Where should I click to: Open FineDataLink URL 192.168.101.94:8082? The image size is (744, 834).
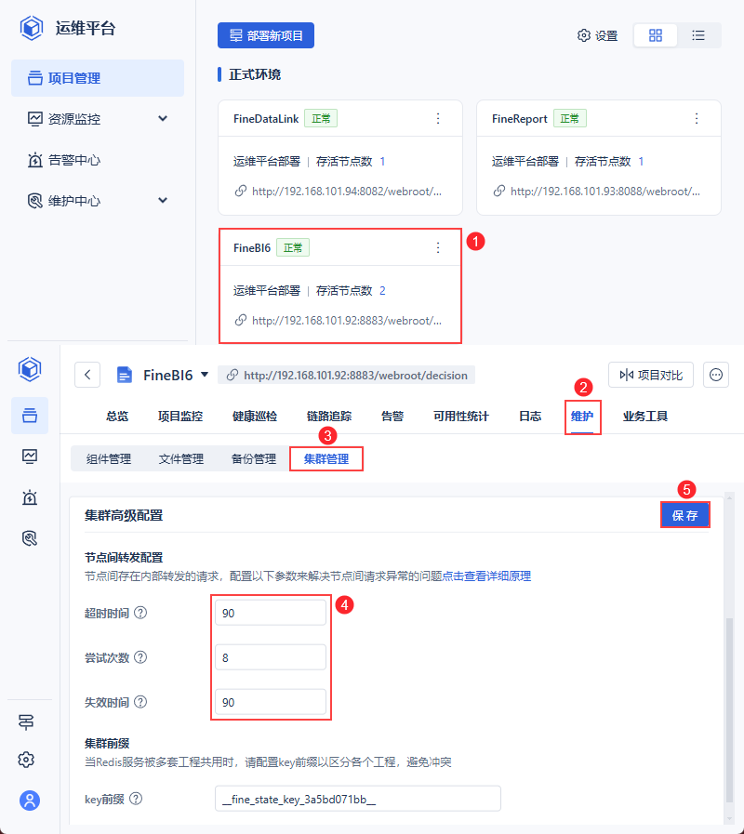point(347,192)
